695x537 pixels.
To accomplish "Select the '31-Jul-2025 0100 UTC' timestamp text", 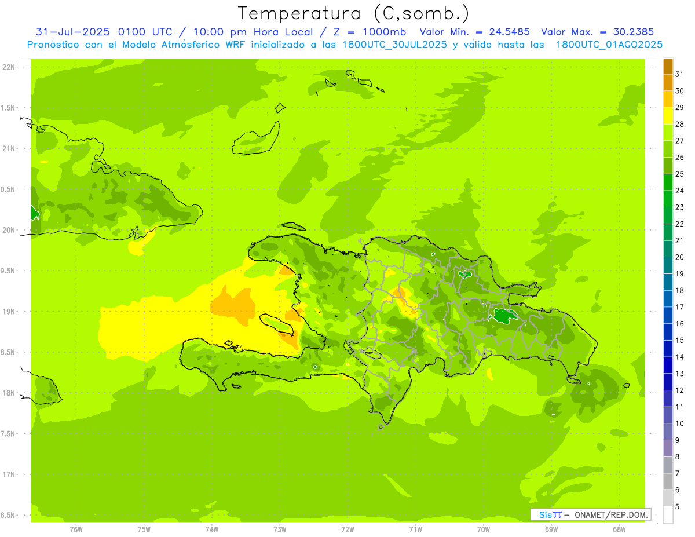I will pos(104,32).
